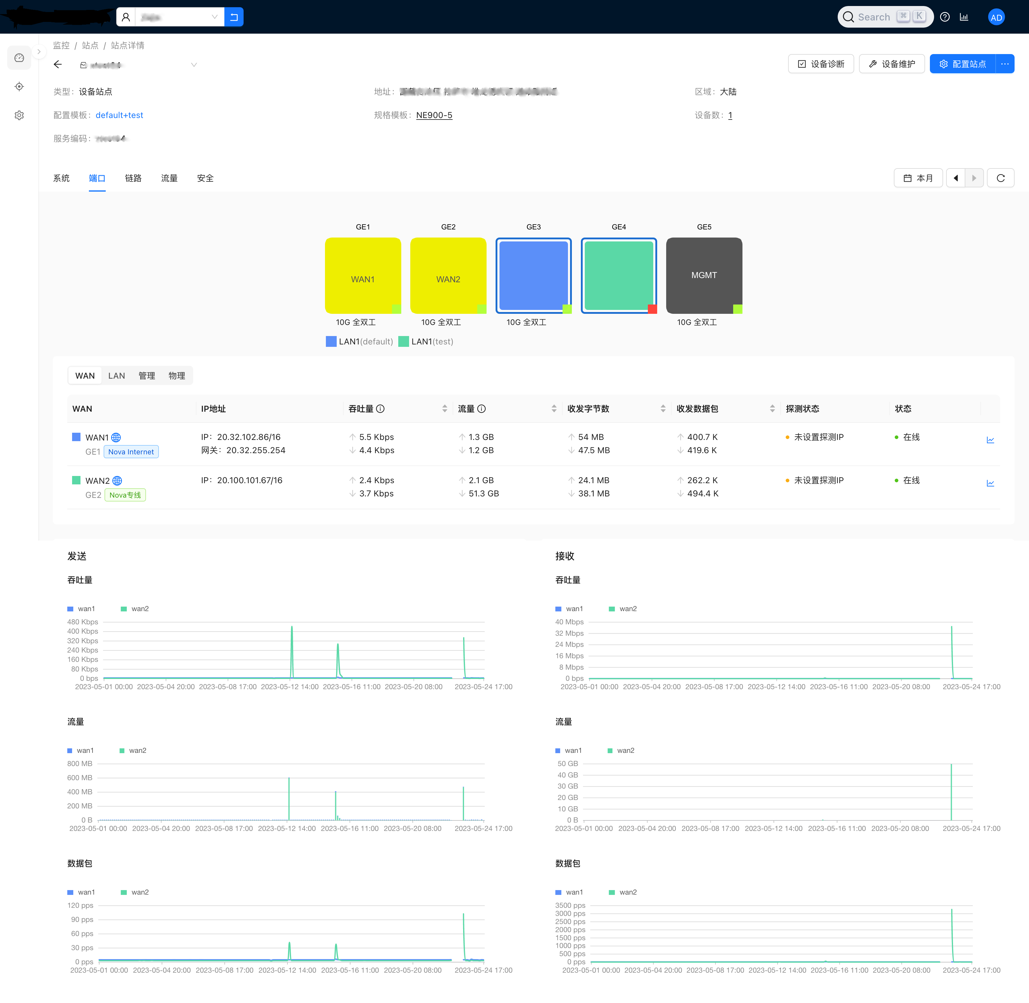Sort by the 收发字节数 column
The height and width of the screenshot is (1003, 1029).
pyautogui.click(x=663, y=409)
